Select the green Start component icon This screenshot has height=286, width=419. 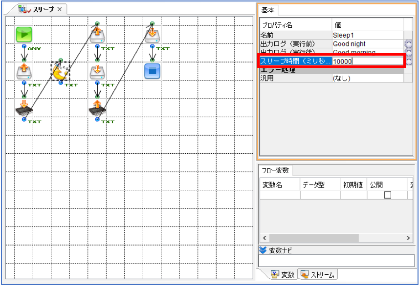[x=24, y=35]
